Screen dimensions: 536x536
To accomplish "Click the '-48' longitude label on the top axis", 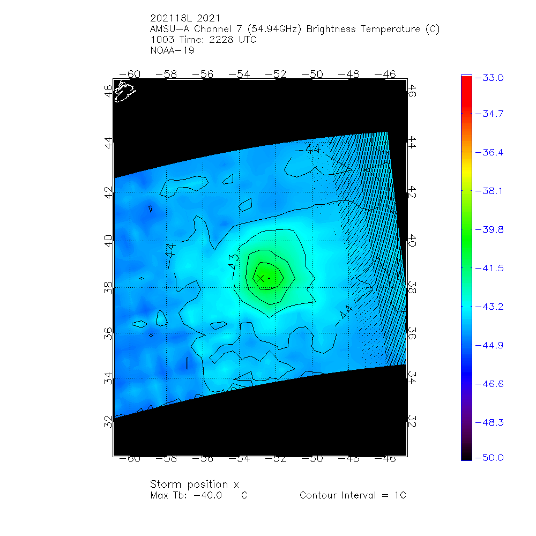I will (x=349, y=74).
